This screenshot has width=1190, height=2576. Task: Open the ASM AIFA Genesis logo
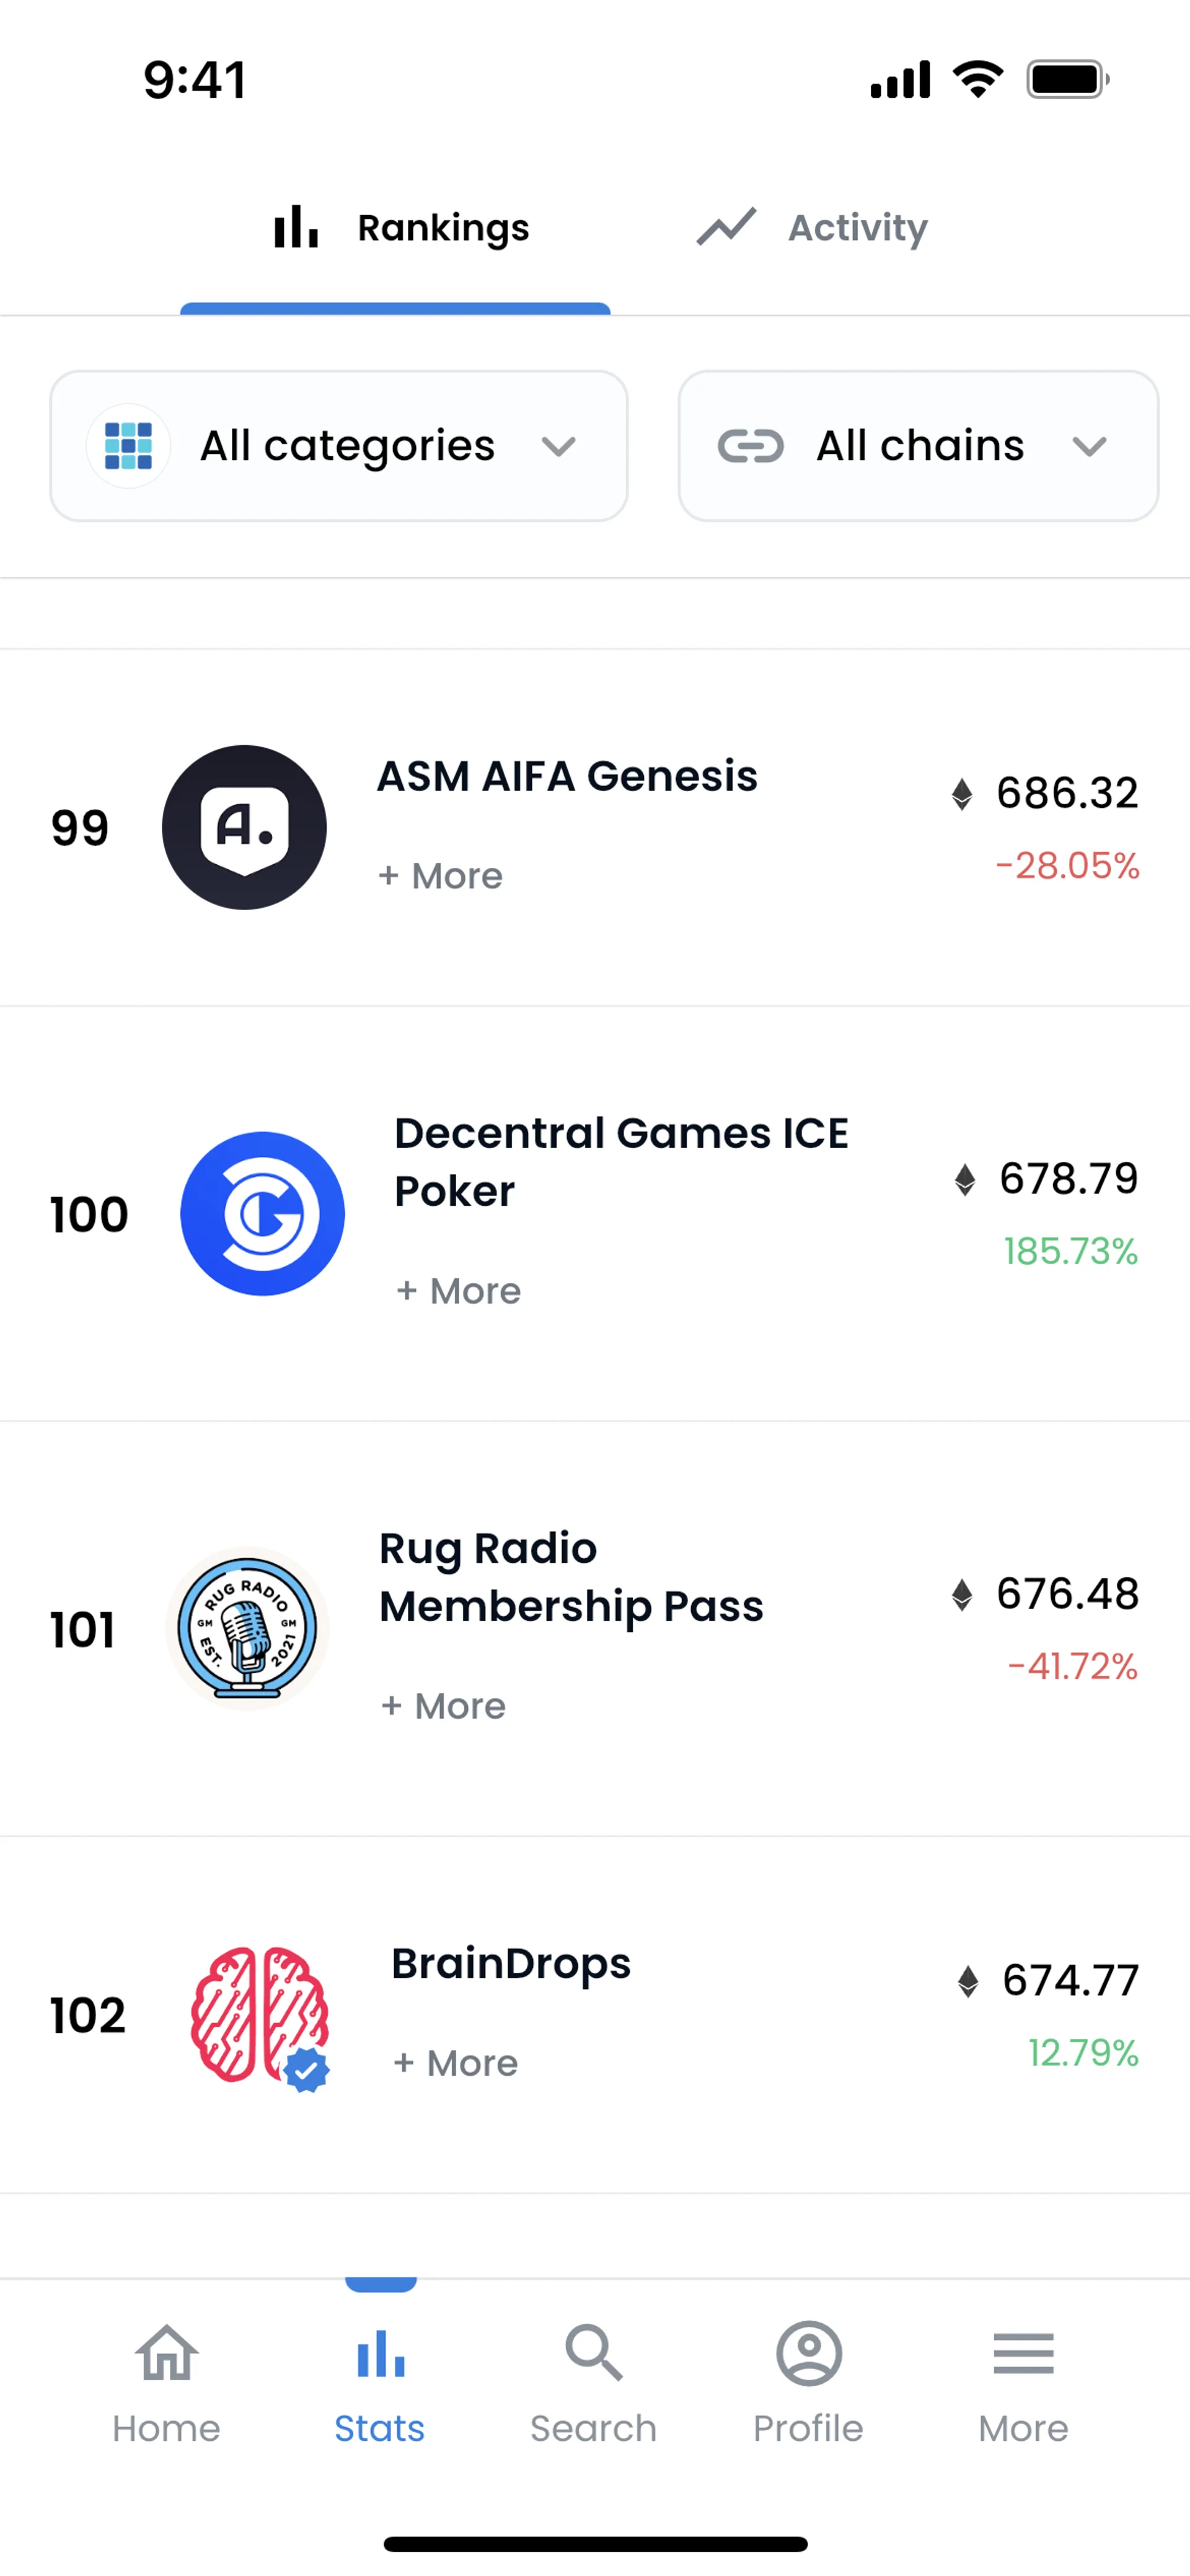coord(244,827)
